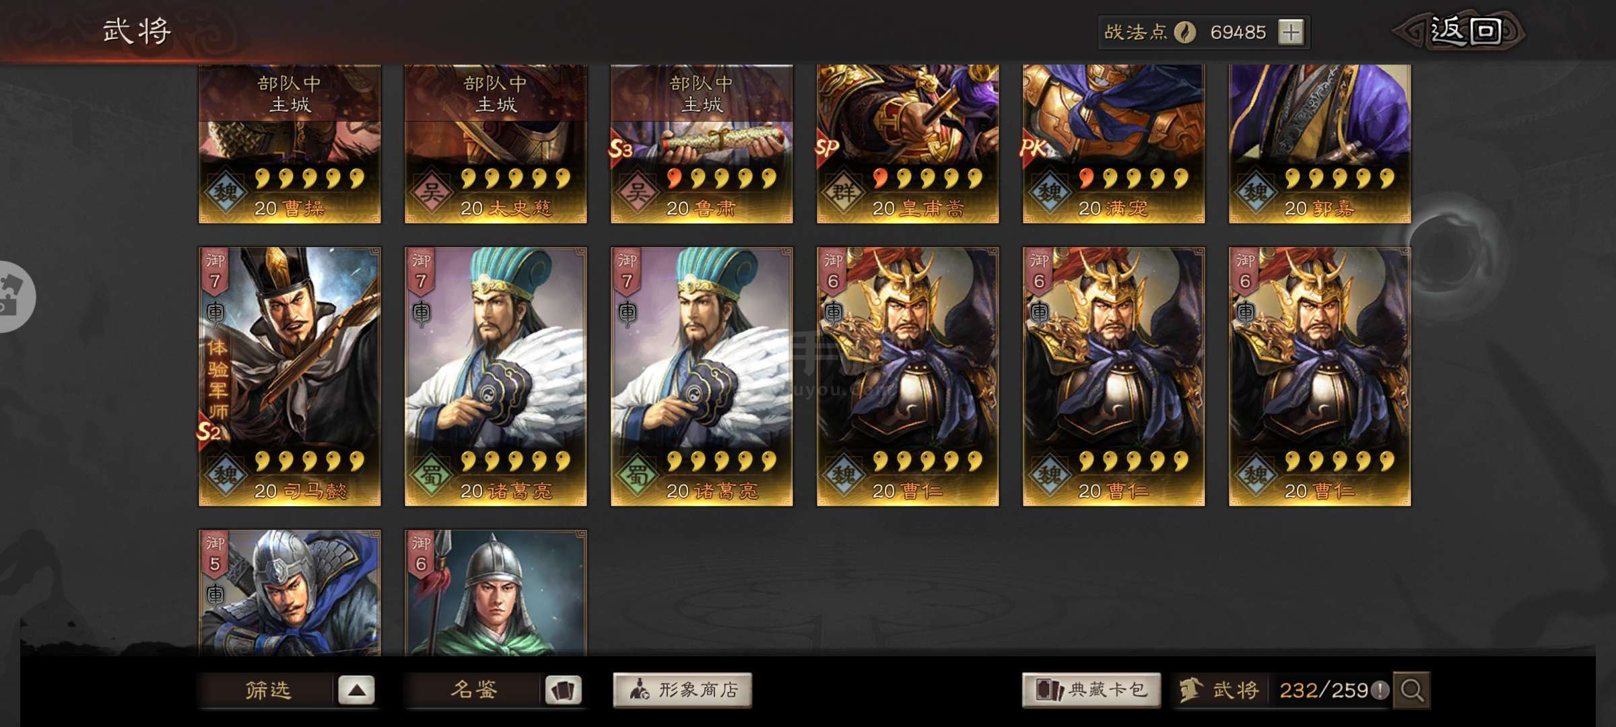
Task: Tap the puzzle piece side icon
Action: (11, 296)
